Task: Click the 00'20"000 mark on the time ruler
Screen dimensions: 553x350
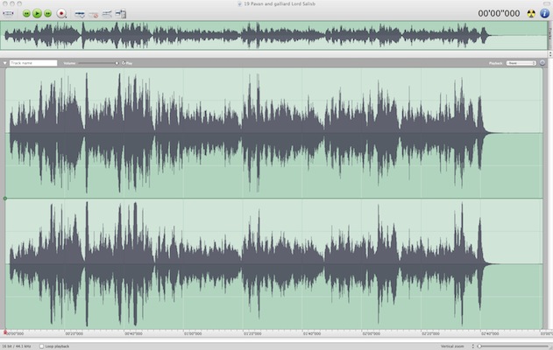Action: pyautogui.click(x=74, y=333)
